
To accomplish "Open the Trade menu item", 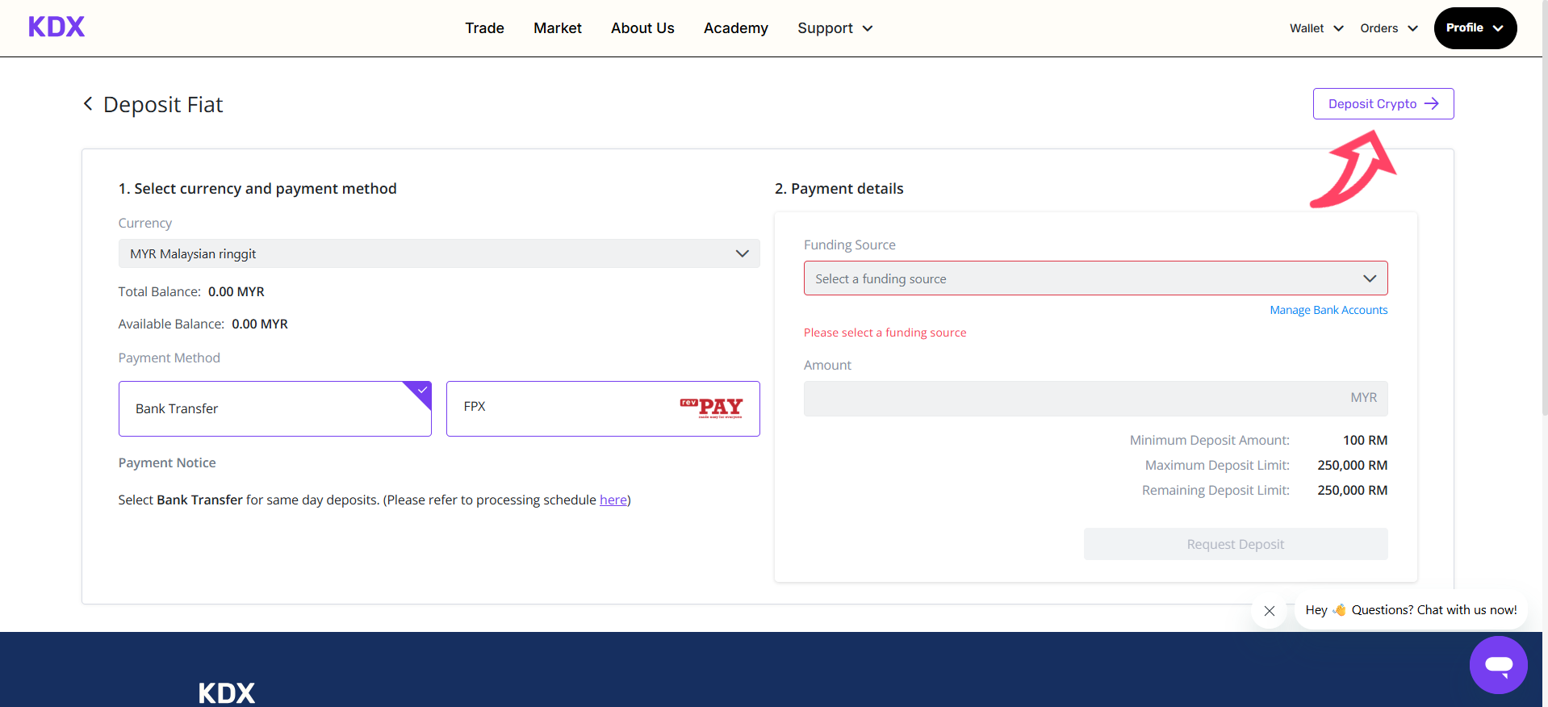I will click(x=484, y=28).
